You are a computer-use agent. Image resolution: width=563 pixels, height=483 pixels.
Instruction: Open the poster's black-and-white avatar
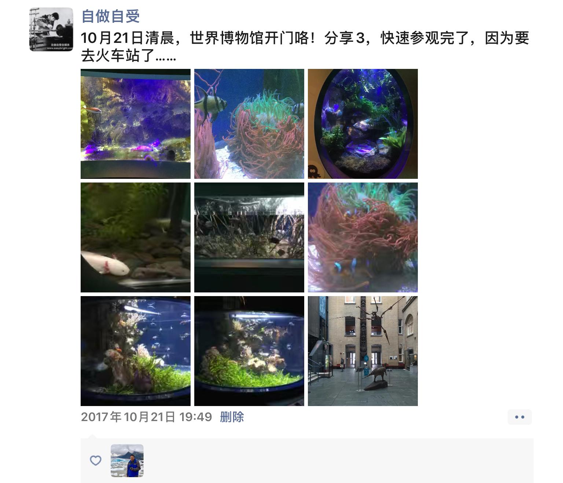[51, 29]
